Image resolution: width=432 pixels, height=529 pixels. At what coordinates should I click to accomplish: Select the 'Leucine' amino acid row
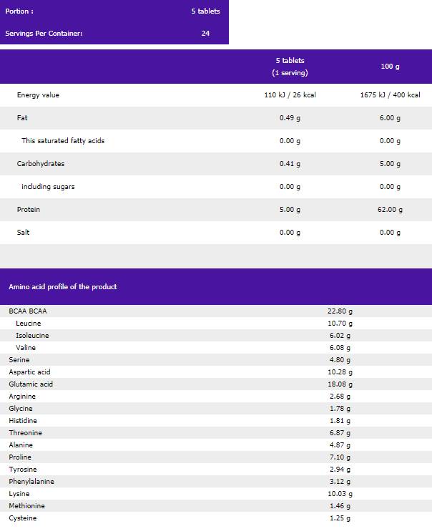tap(28, 324)
